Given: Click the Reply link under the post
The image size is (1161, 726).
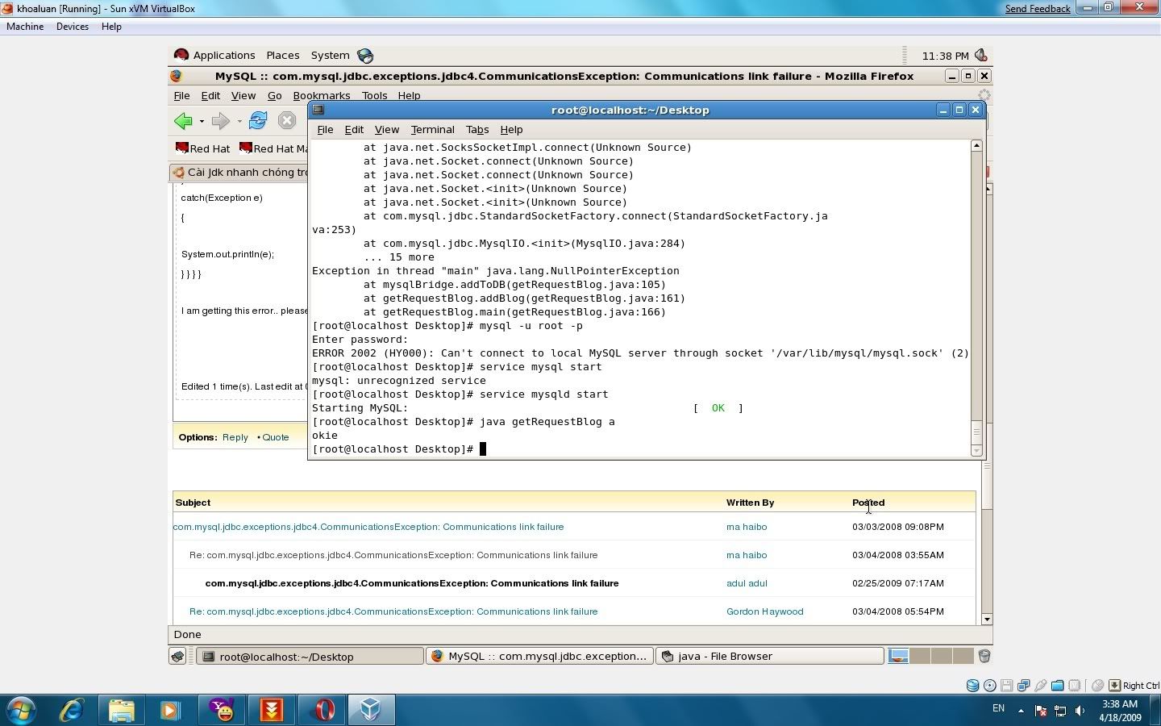Looking at the screenshot, I should pos(235,437).
